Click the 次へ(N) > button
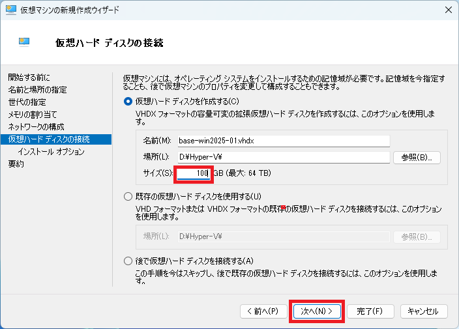 click(x=317, y=311)
